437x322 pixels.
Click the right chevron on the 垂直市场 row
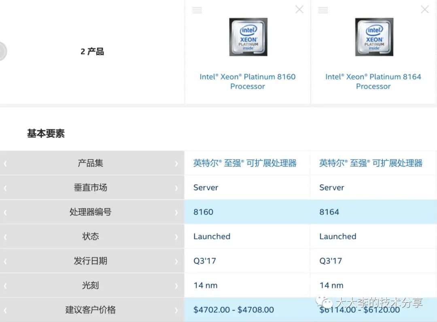(x=176, y=188)
